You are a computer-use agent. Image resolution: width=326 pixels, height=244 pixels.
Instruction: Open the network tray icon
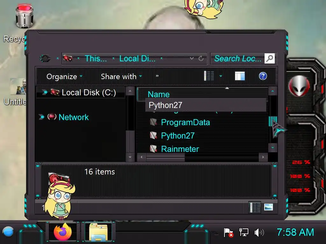point(244,232)
